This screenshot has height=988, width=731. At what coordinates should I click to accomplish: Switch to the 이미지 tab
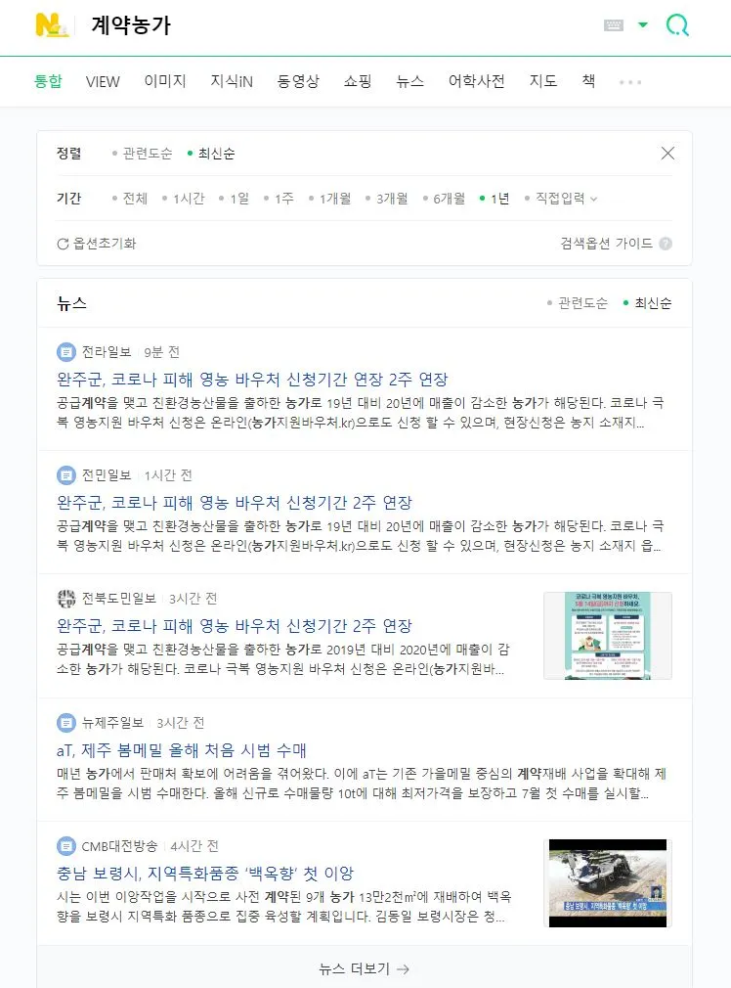pyautogui.click(x=165, y=81)
